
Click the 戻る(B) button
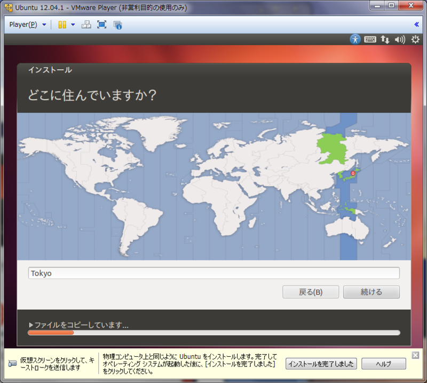point(311,292)
